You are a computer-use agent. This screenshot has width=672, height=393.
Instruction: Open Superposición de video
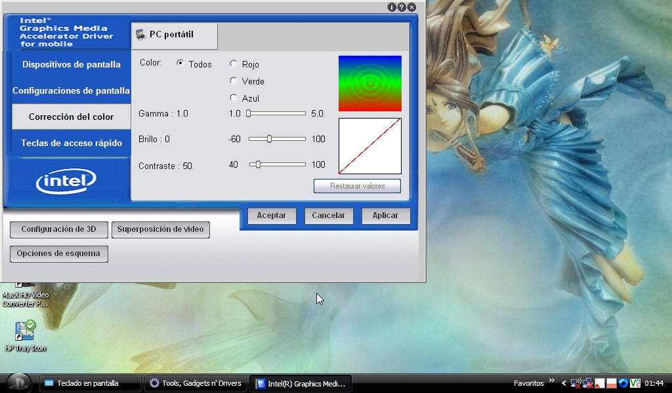pos(160,229)
